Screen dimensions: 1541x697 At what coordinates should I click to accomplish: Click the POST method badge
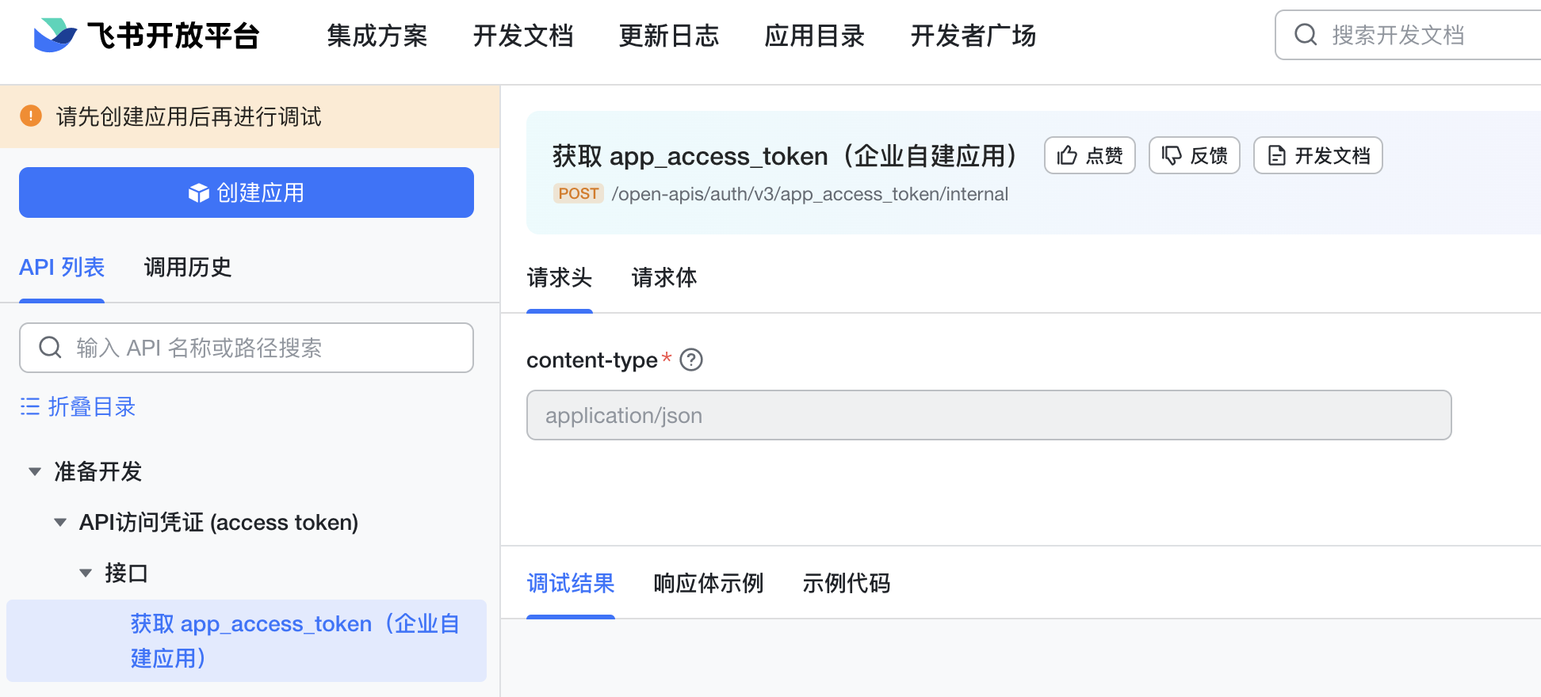[x=579, y=194]
